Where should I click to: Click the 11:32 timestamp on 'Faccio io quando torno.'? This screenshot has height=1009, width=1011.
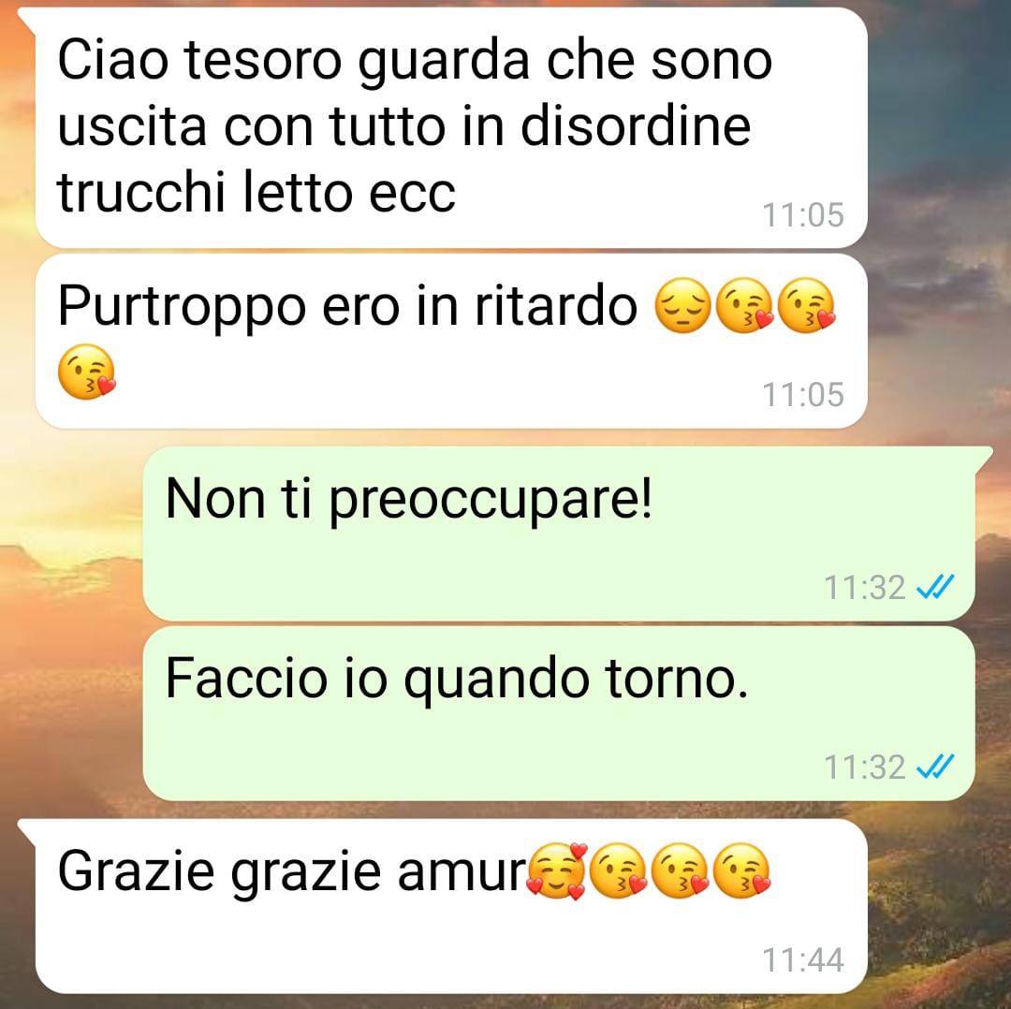pos(865,768)
